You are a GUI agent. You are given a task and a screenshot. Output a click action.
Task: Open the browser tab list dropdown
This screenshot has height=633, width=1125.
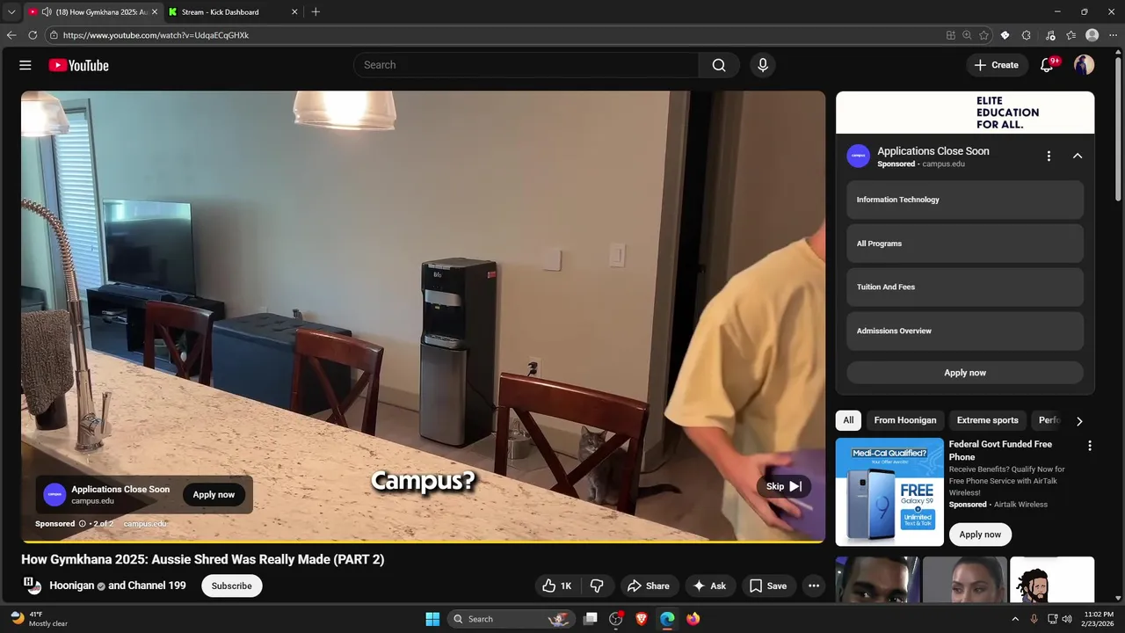(x=11, y=12)
